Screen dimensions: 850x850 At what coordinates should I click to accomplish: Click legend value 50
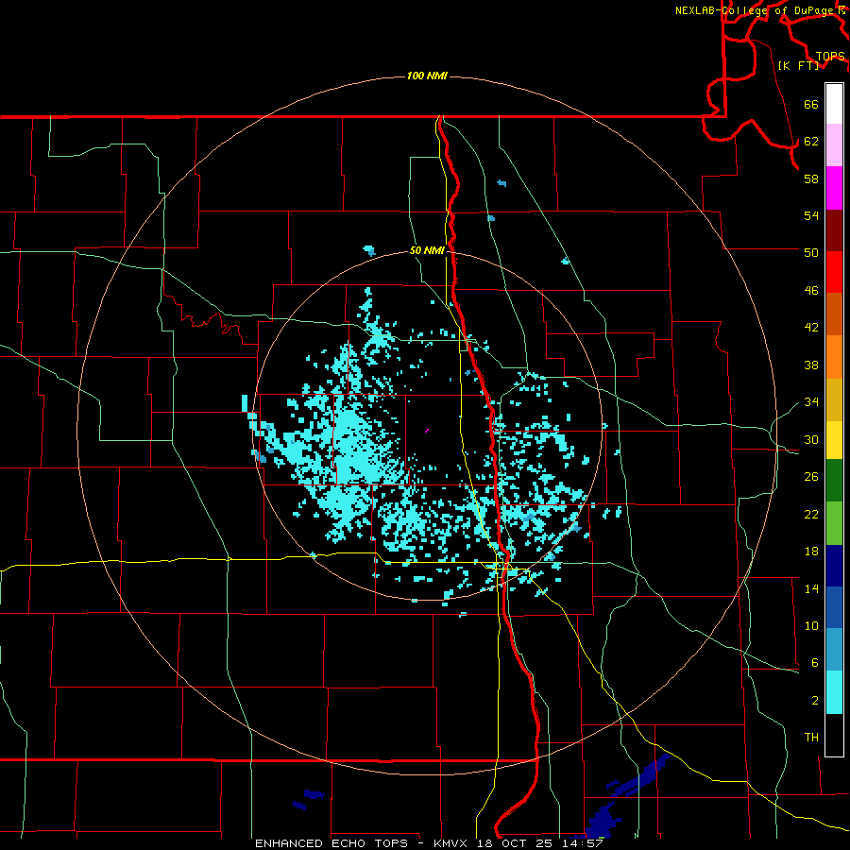[x=811, y=252]
